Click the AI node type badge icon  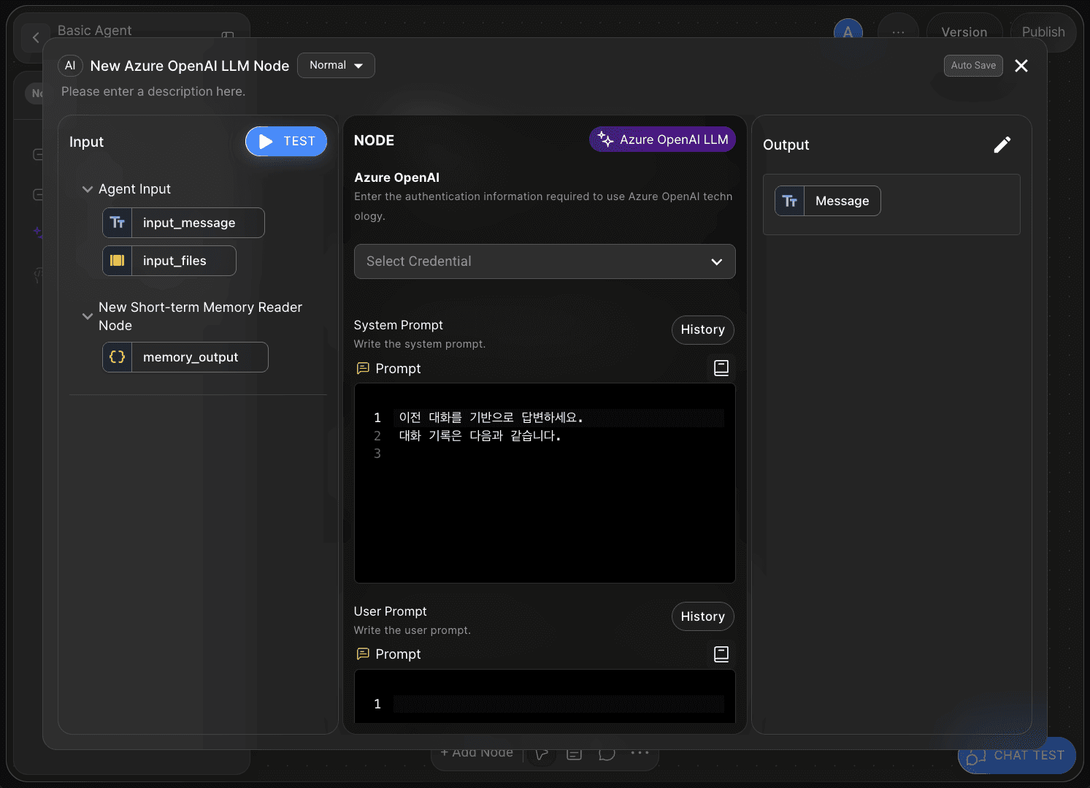pyautogui.click(x=70, y=66)
